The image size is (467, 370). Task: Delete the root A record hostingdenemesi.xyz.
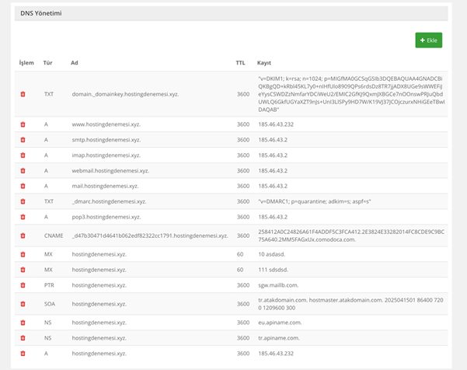[x=23, y=354]
